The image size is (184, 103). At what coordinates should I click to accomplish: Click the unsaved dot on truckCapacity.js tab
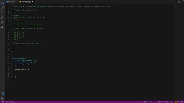32,2
